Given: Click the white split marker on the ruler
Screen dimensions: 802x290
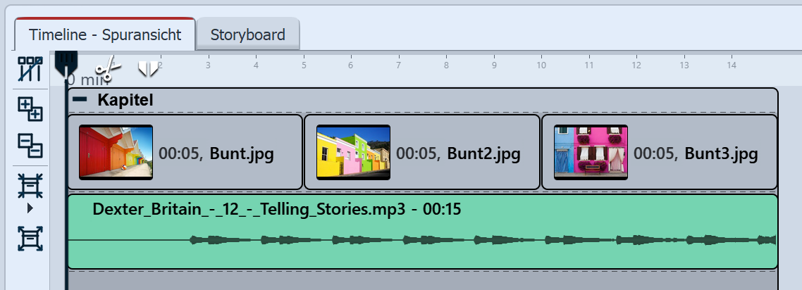Looking at the screenshot, I should coord(148,68).
